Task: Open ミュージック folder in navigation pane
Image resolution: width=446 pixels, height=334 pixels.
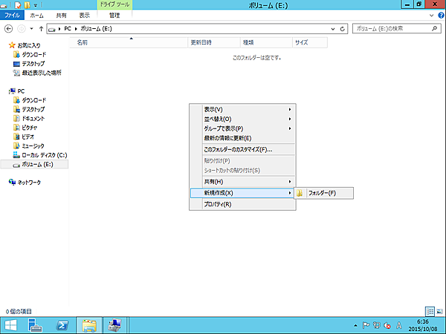Action: coord(29,146)
